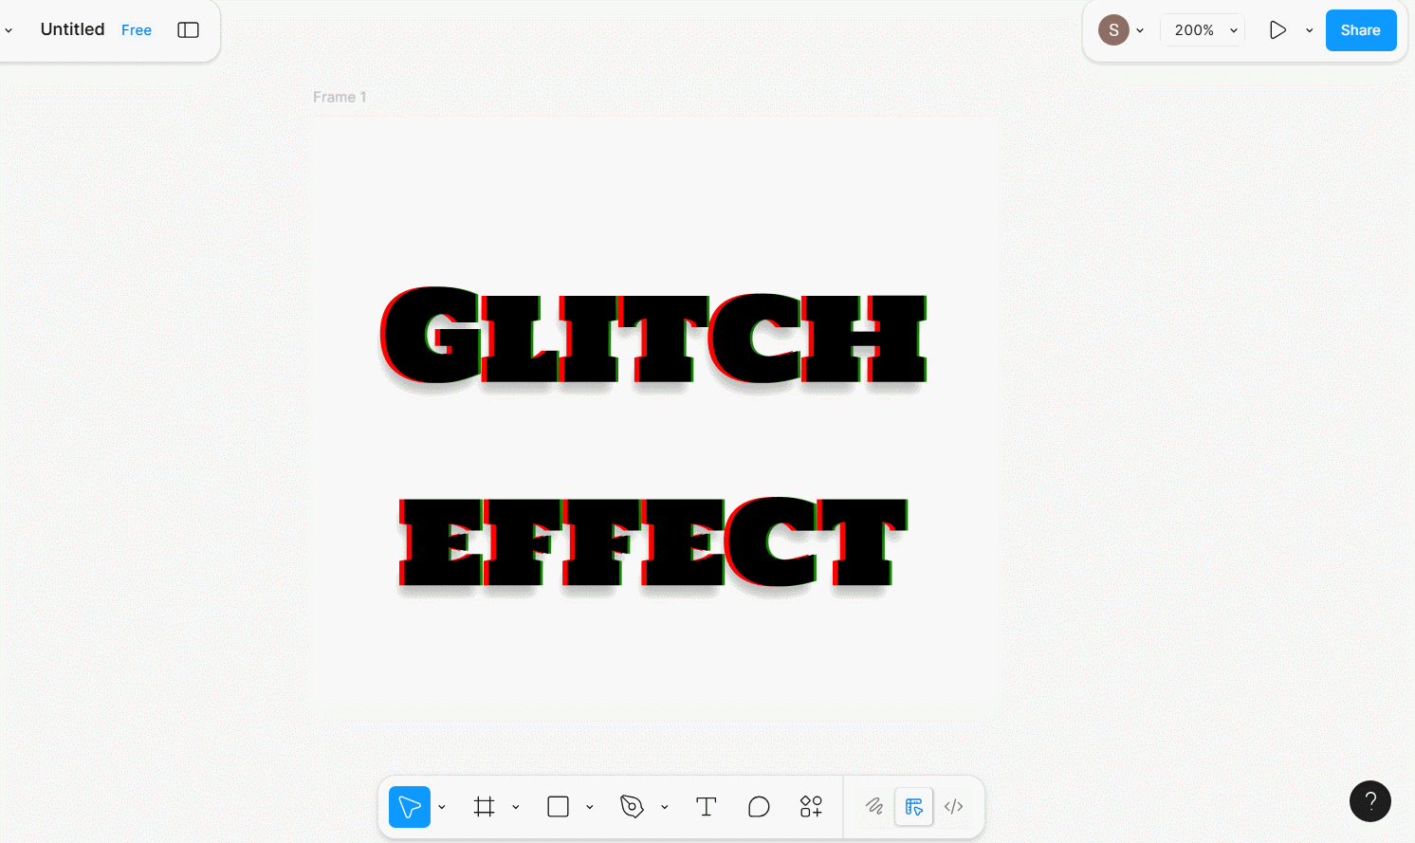Switch to Dev Mode
Screen dimensions: 1415x843
tap(954, 807)
